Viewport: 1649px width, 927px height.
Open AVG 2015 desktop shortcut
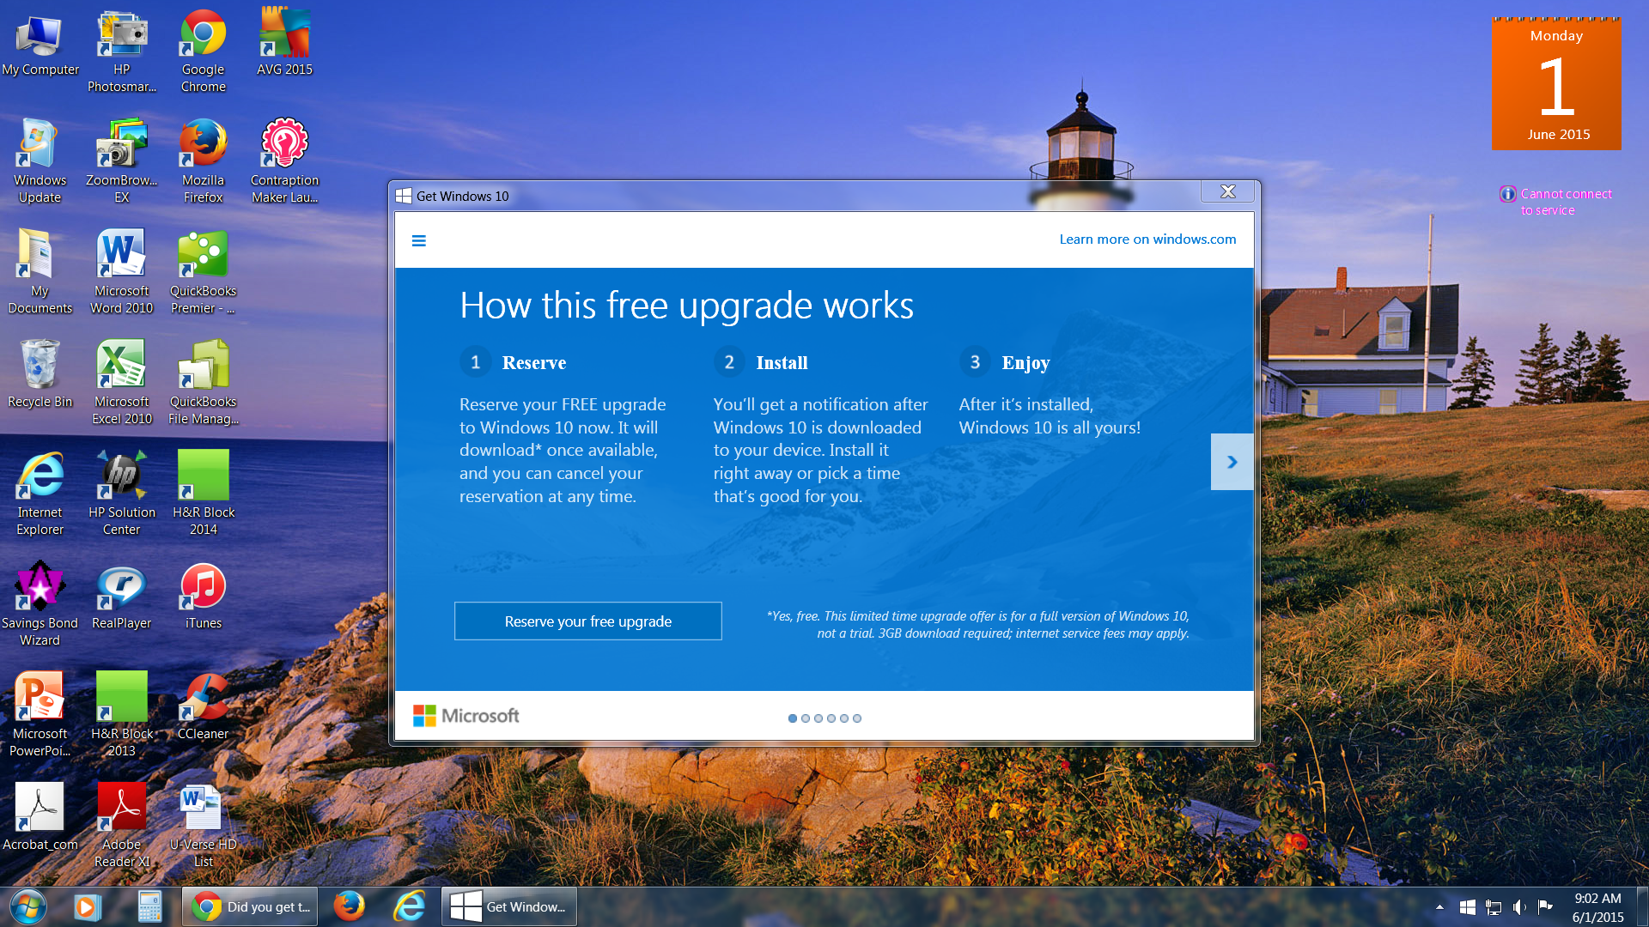point(284,43)
